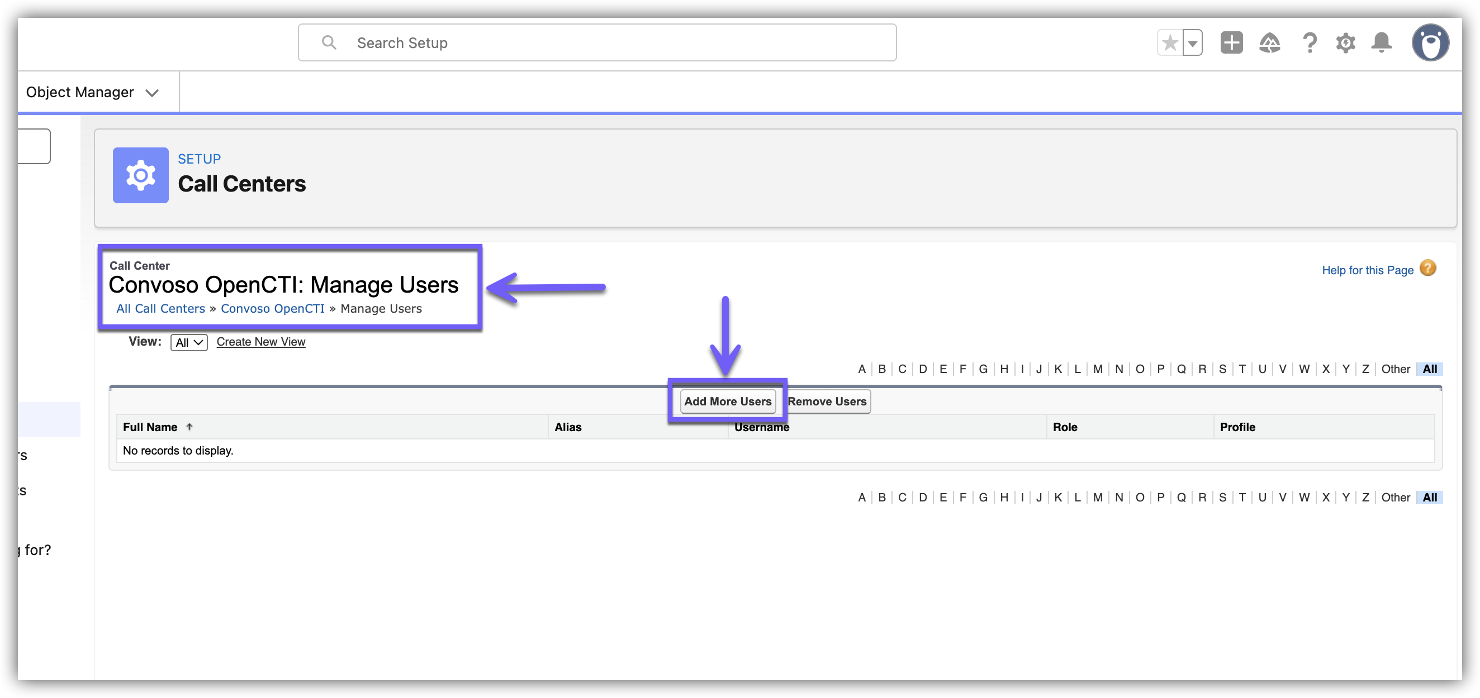Open the setup gear icon
The width and height of the screenshot is (1480, 698).
(1345, 43)
